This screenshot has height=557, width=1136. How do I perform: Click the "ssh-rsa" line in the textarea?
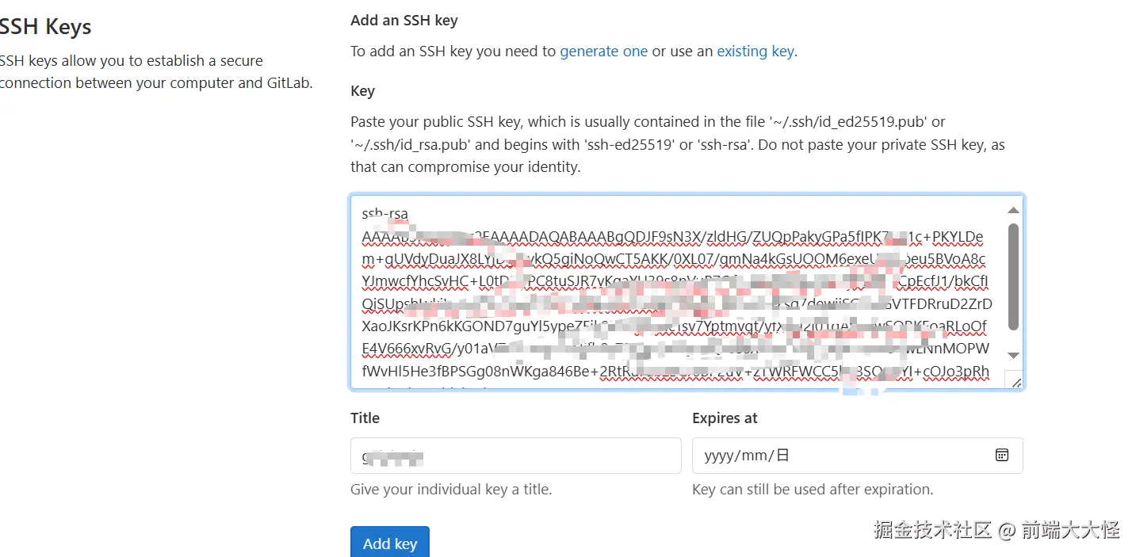pyautogui.click(x=385, y=214)
